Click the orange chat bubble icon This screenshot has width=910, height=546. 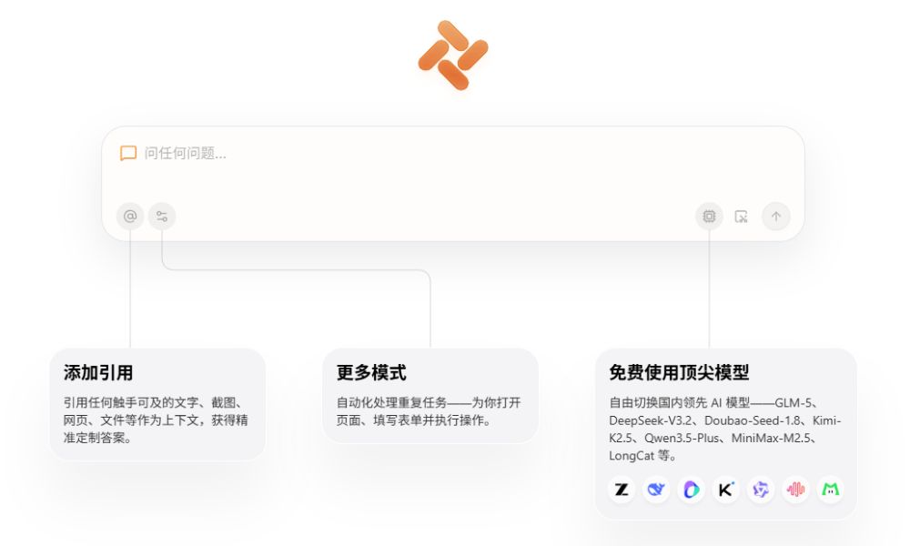(x=128, y=154)
